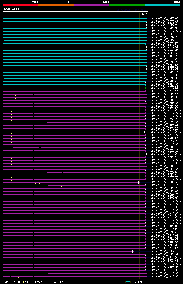Open the UniRef100_C0PP47 hit
This screenshot has height=284, width=183.
coord(164,72)
